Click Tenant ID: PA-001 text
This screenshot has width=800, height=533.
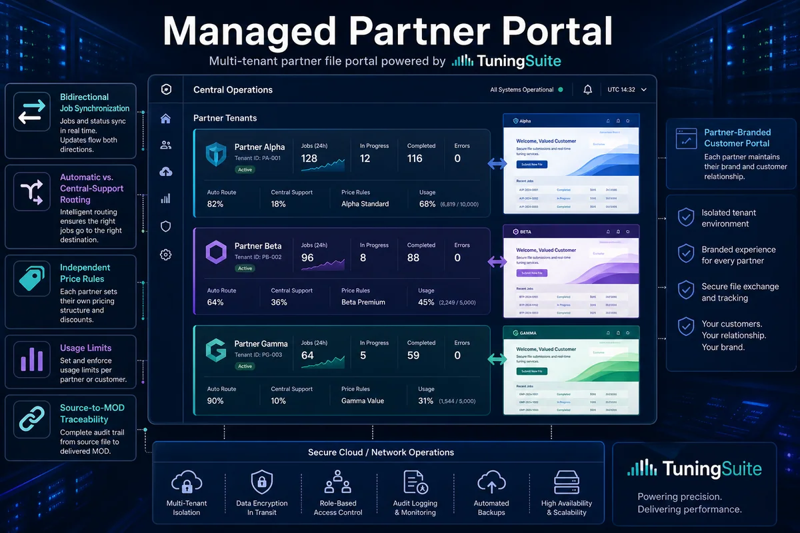(x=258, y=159)
